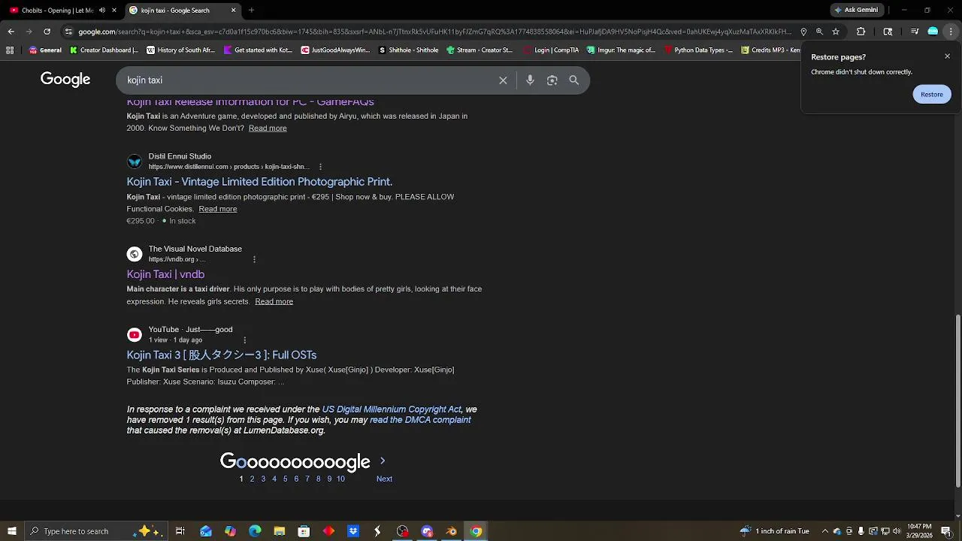The height and width of the screenshot is (541, 962).
Task: Open File Explorer from the taskbar
Action: (280, 531)
